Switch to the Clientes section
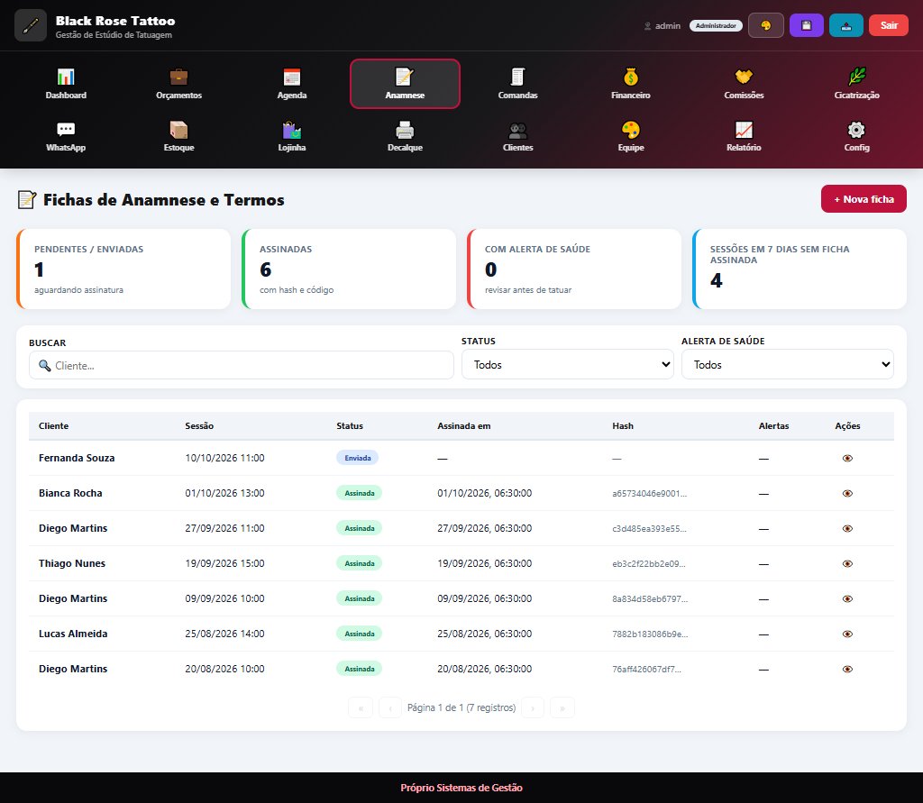This screenshot has width=923, height=803. point(518,136)
